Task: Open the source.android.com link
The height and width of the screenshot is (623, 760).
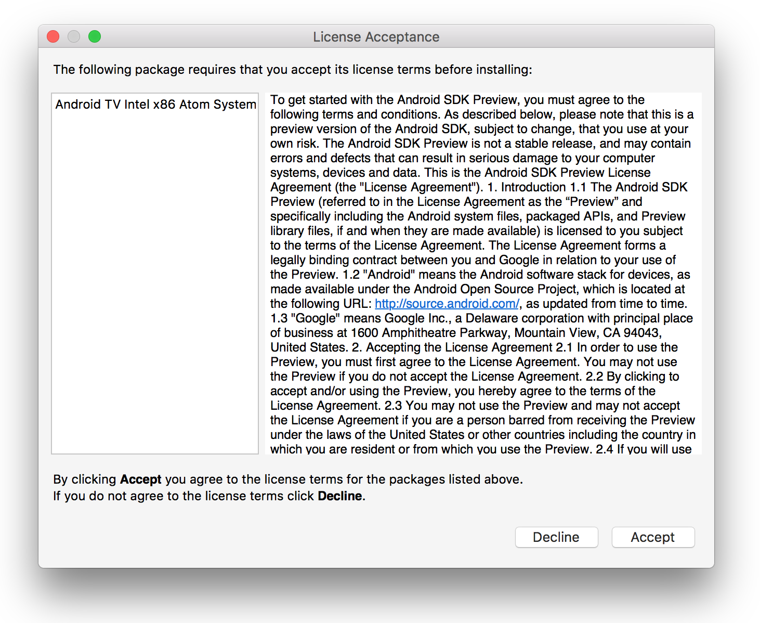Action: point(447,304)
